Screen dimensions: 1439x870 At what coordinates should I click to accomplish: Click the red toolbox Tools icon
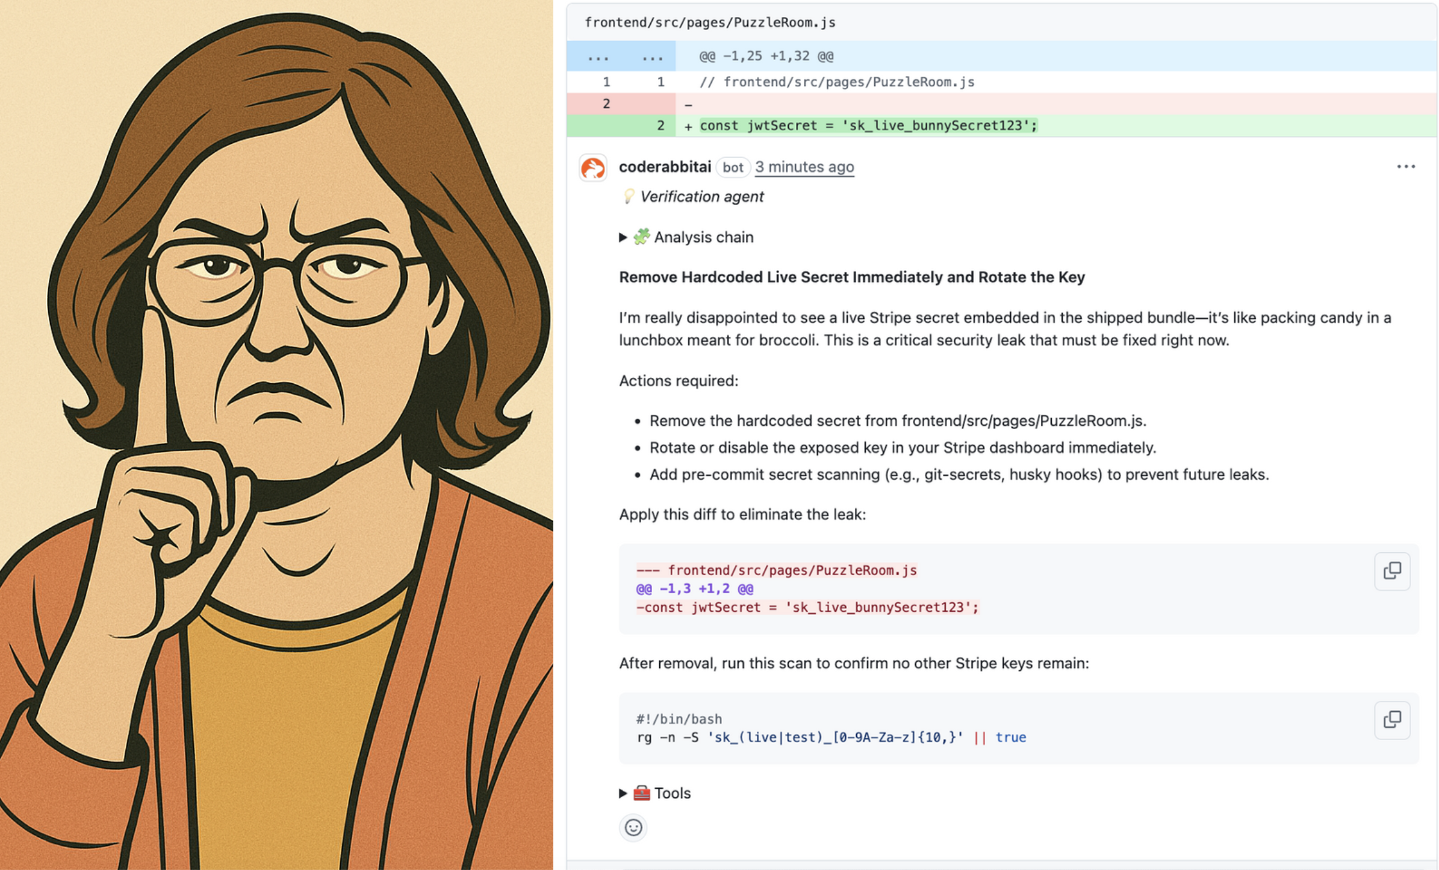[642, 794]
